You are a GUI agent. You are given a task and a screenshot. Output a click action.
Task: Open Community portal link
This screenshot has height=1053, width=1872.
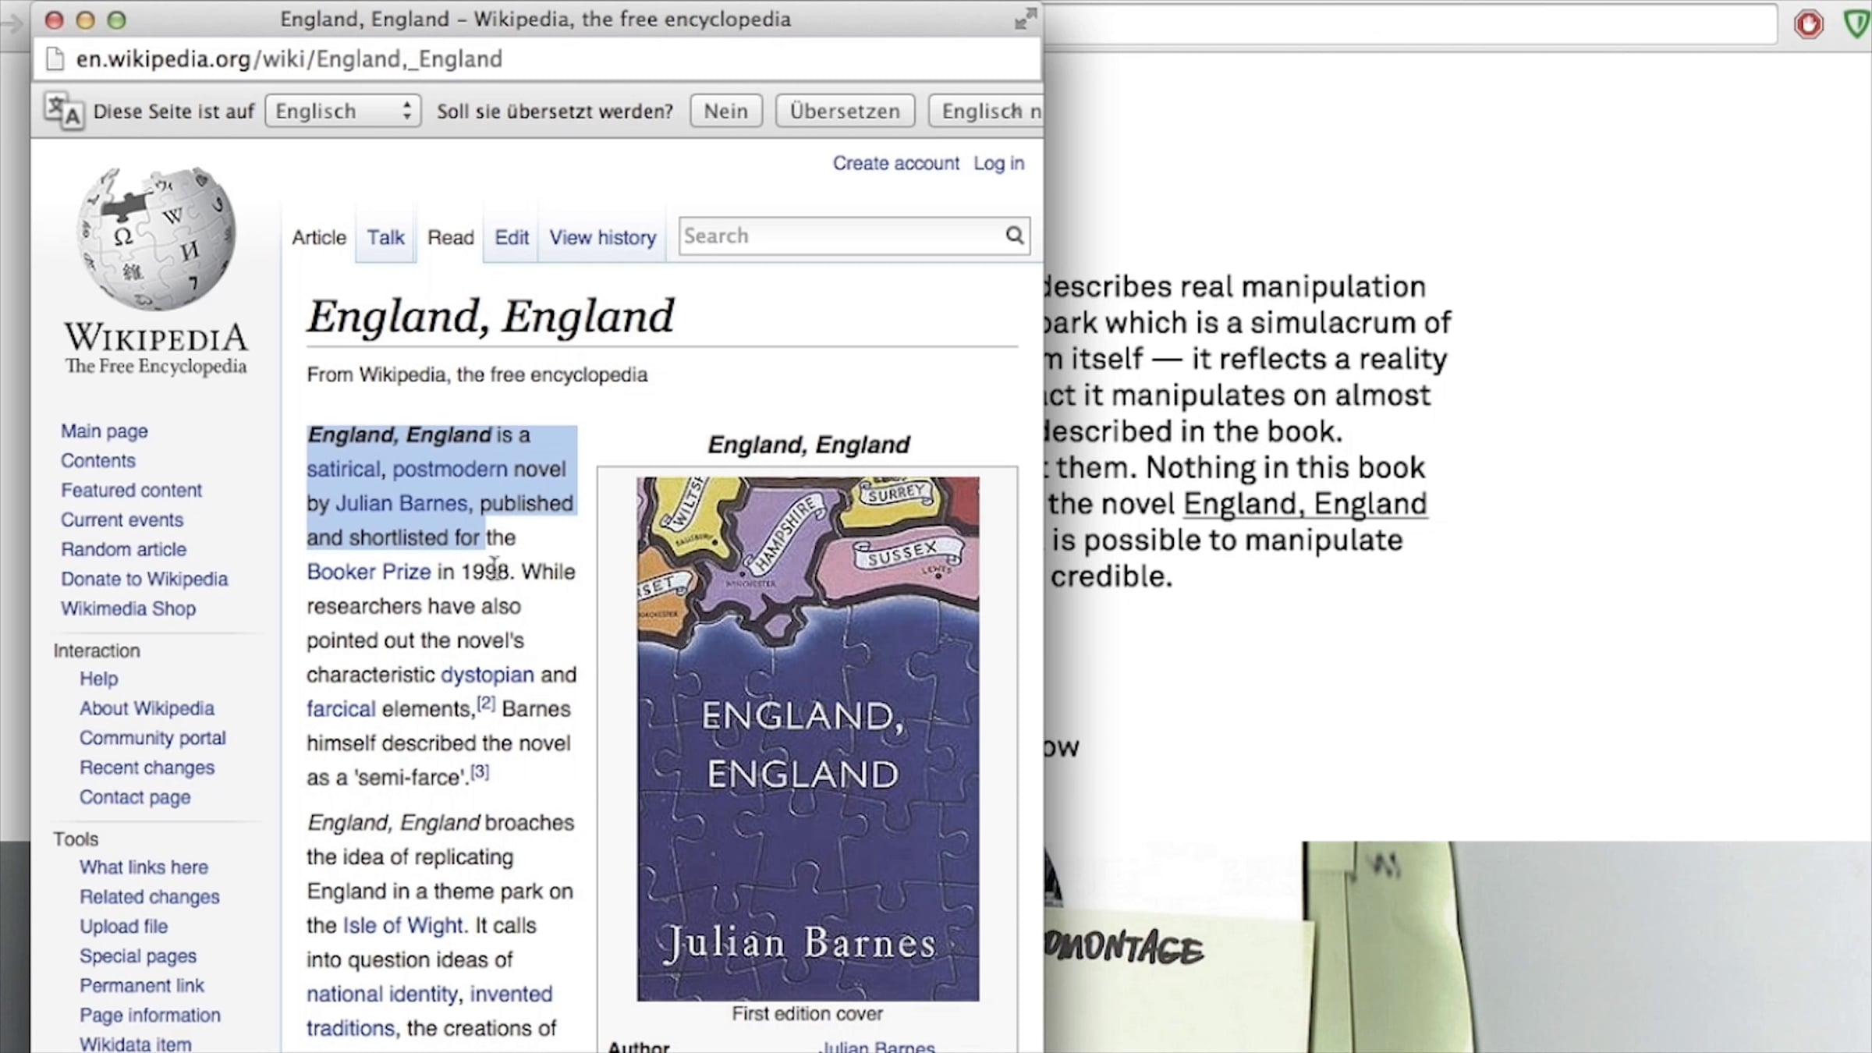click(x=153, y=739)
